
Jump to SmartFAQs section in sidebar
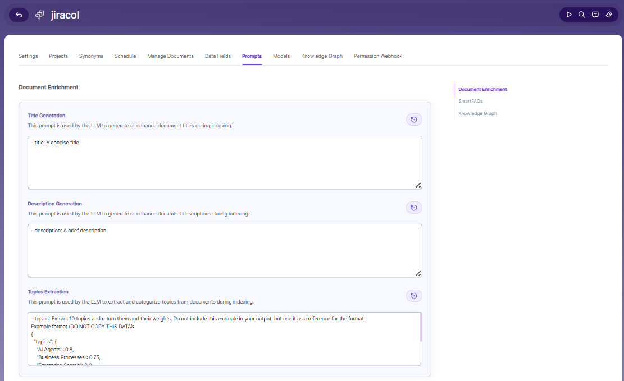(471, 101)
